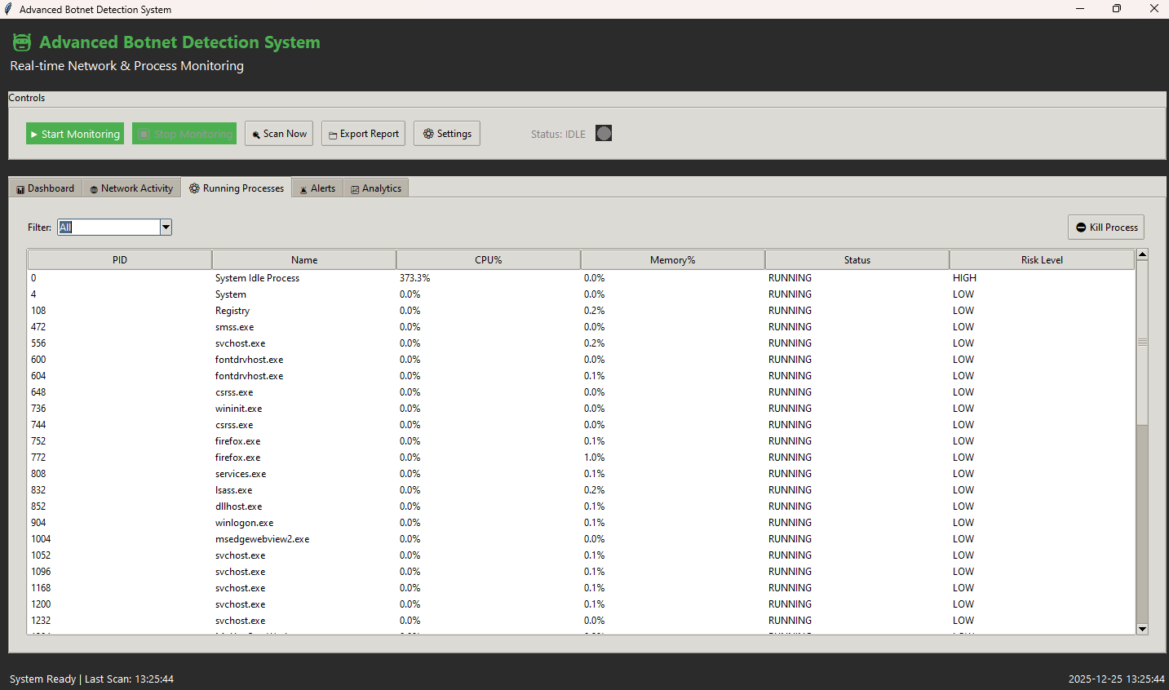Click inside the Filter combo box field
This screenshot has width=1169, height=690.
108,228
